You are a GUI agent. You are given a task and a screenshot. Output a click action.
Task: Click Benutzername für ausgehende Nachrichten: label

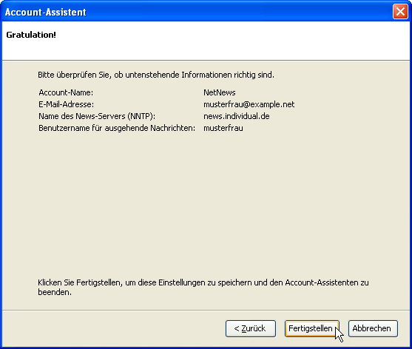[x=117, y=128]
